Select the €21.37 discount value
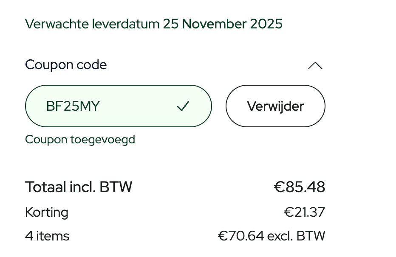 [304, 212]
